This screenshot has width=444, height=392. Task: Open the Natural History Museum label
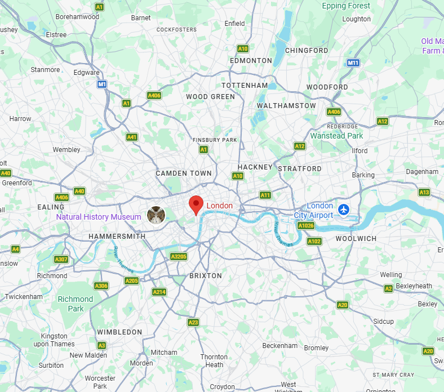click(x=99, y=217)
